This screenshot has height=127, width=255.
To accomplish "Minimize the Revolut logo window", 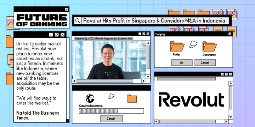I will (222, 74).
